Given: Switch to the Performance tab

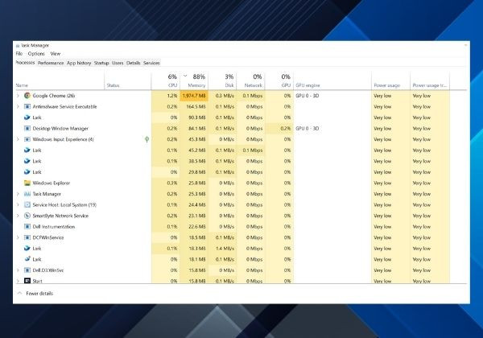Looking at the screenshot, I should pyautogui.click(x=51, y=63).
